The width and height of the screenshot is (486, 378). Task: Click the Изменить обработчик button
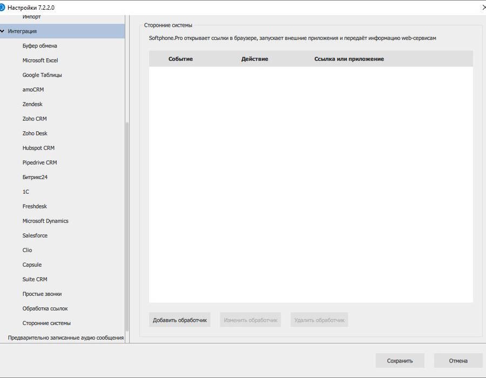coord(251,320)
